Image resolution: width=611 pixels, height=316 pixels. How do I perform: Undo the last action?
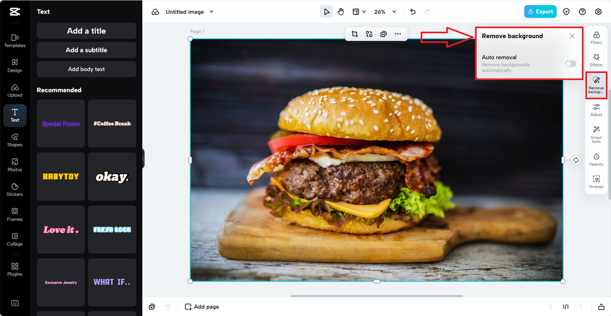[413, 12]
